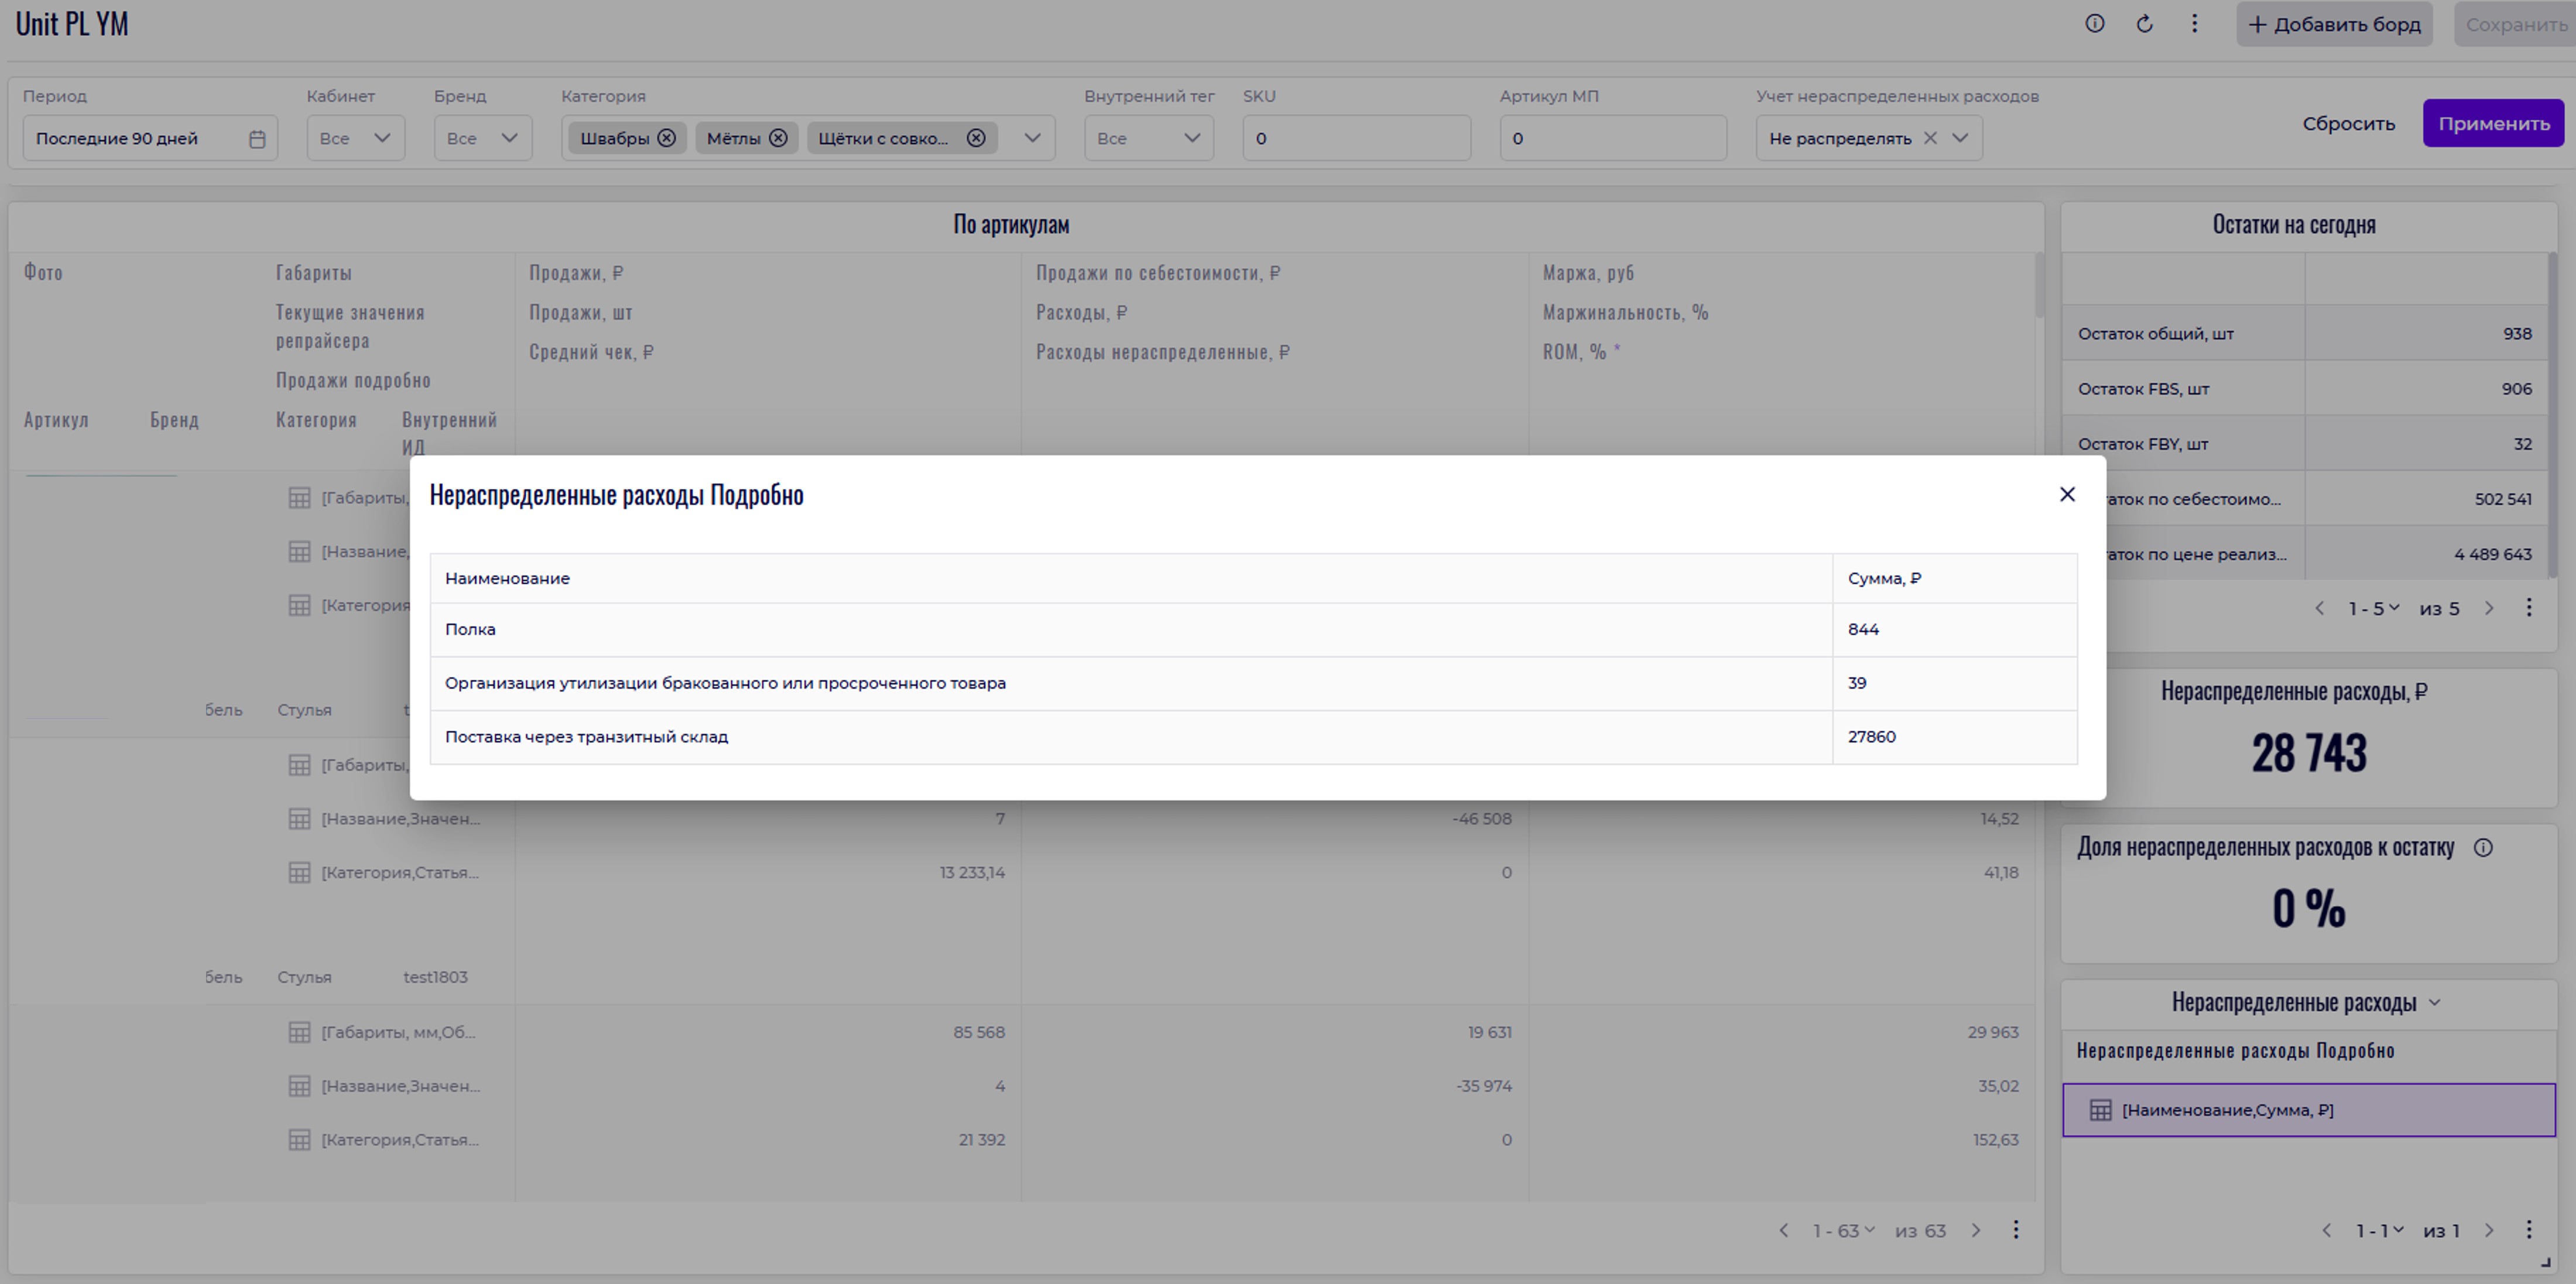Click info icon beside Доля нераспределенных расходов
Viewport: 2576px width, 1284px height.
pos(2483,848)
